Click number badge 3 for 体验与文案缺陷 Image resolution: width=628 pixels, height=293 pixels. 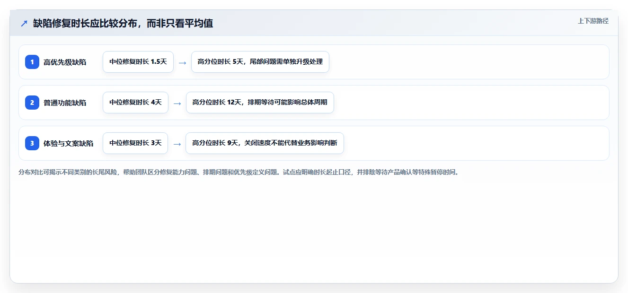(32, 143)
